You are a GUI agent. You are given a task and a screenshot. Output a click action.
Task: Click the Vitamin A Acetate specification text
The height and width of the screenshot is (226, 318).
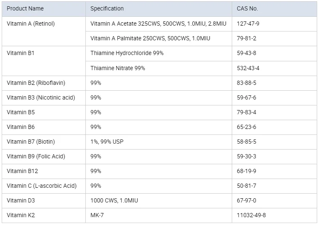click(158, 24)
